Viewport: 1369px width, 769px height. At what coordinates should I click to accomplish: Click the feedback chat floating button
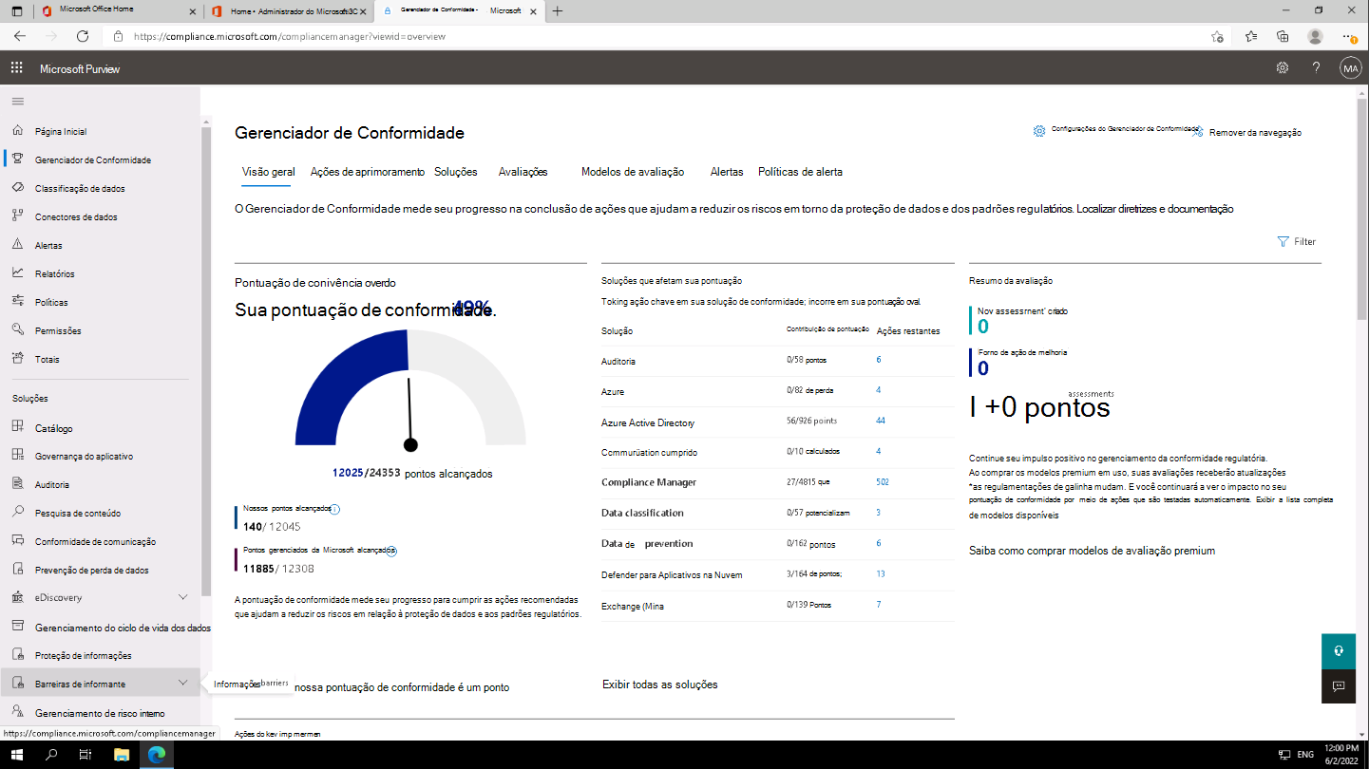click(1338, 686)
